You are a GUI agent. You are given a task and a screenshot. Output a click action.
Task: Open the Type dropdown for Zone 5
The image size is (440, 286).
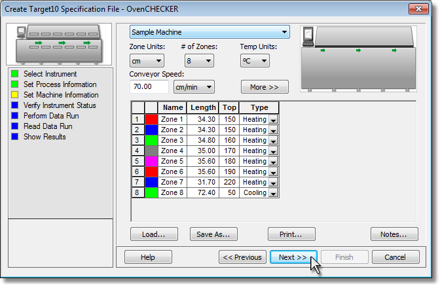(273, 162)
